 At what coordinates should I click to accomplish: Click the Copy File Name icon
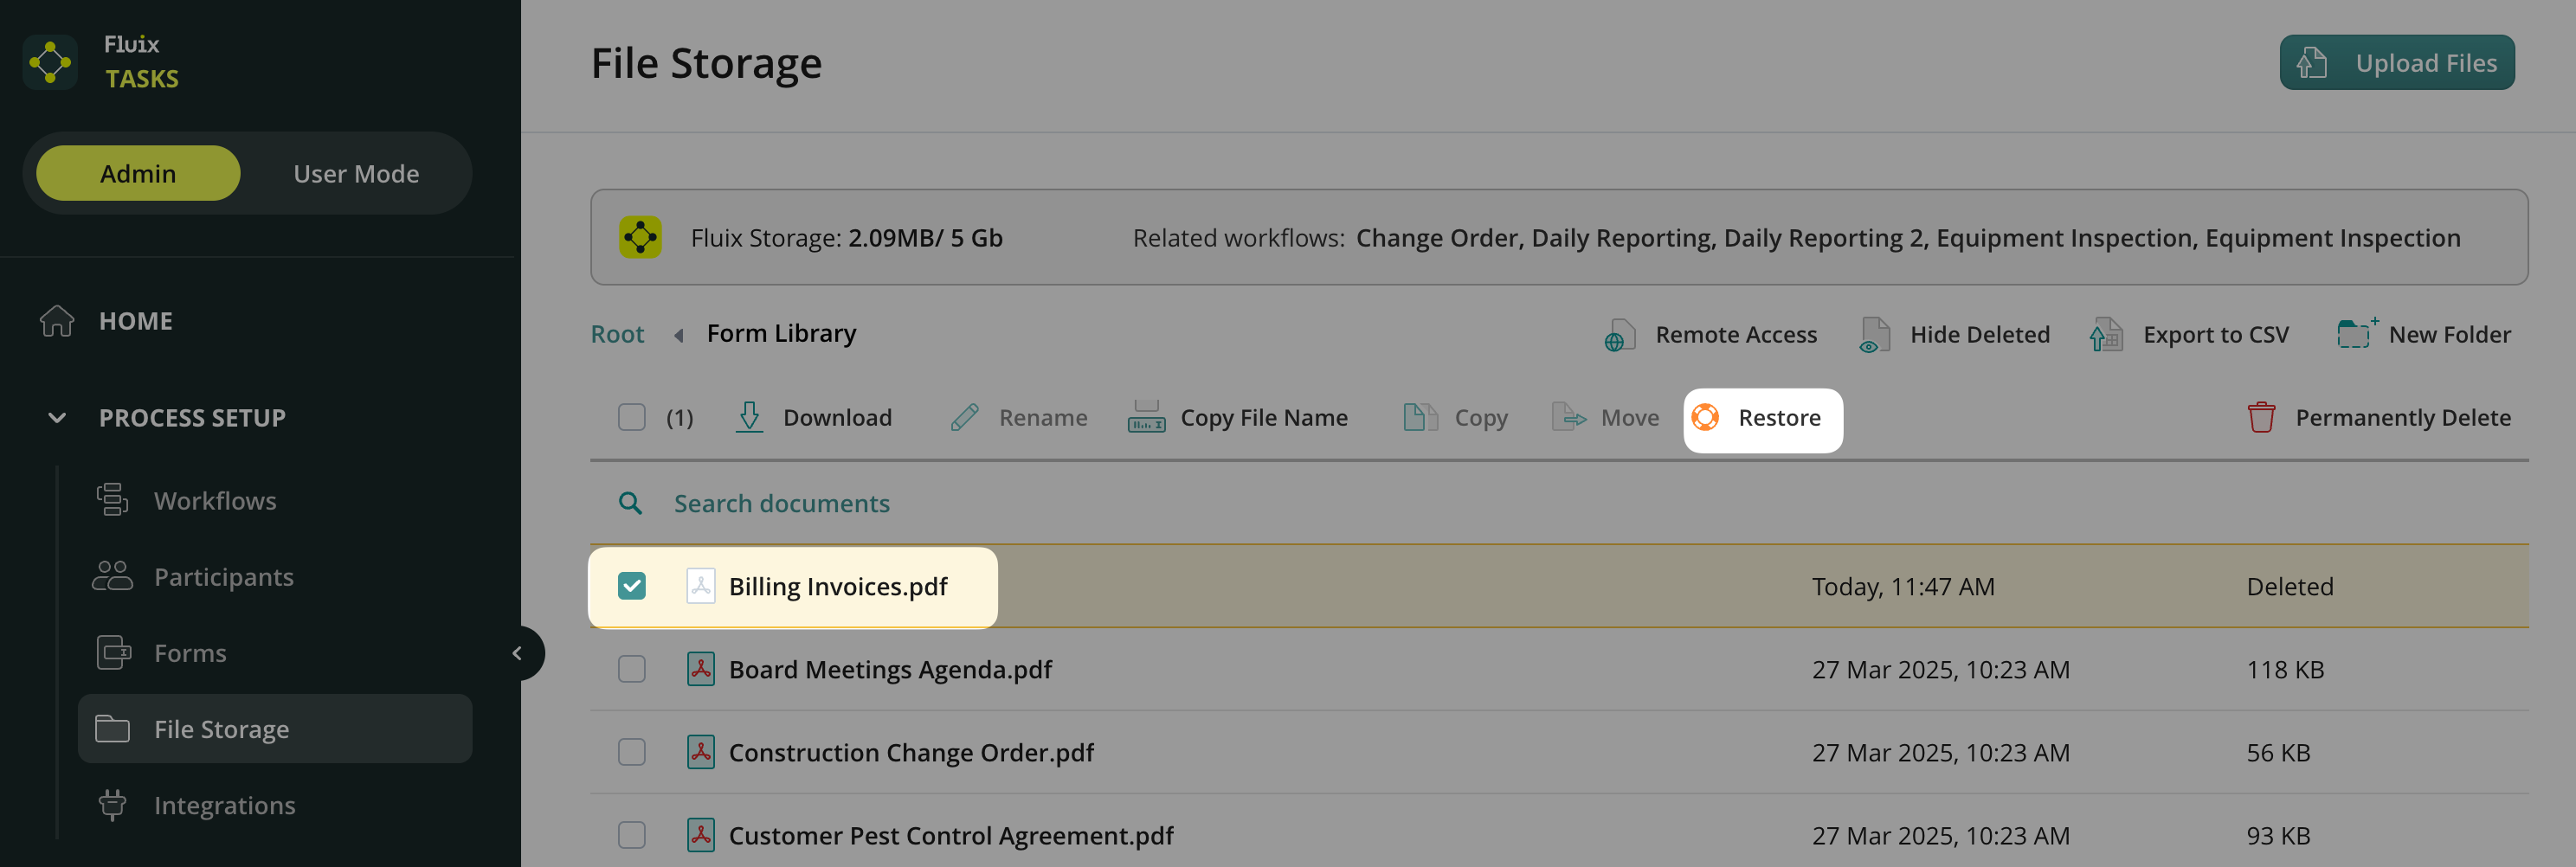coord(1146,418)
